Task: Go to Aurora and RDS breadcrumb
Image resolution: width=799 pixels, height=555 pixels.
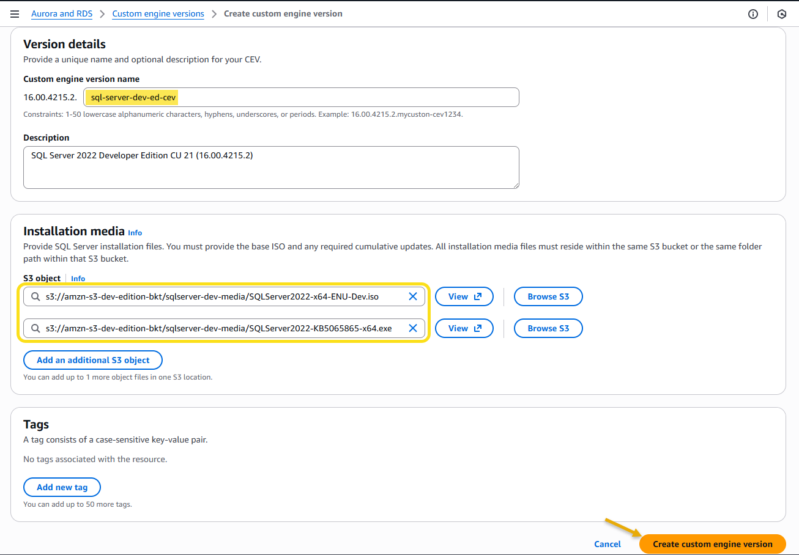Action: 62,13
